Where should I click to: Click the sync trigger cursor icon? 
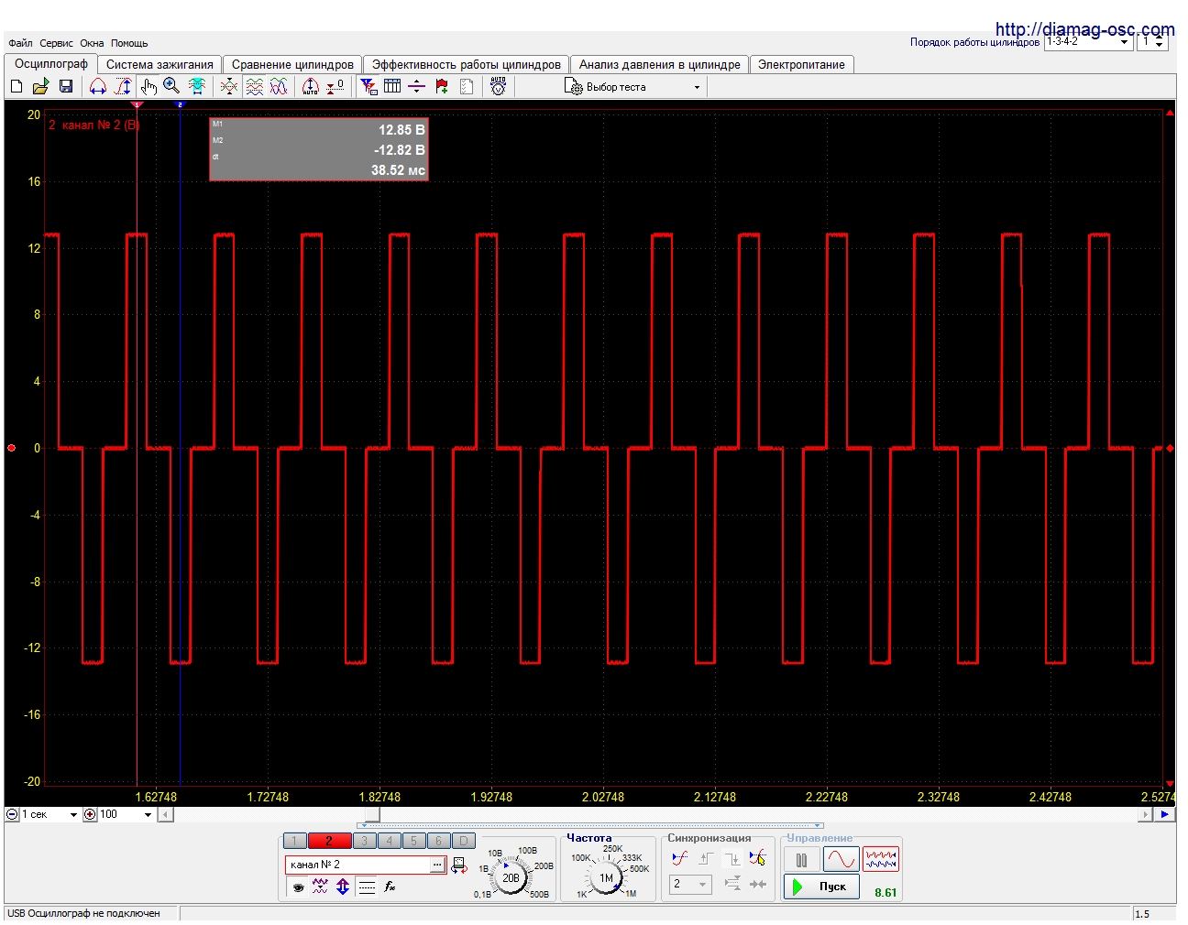click(757, 858)
